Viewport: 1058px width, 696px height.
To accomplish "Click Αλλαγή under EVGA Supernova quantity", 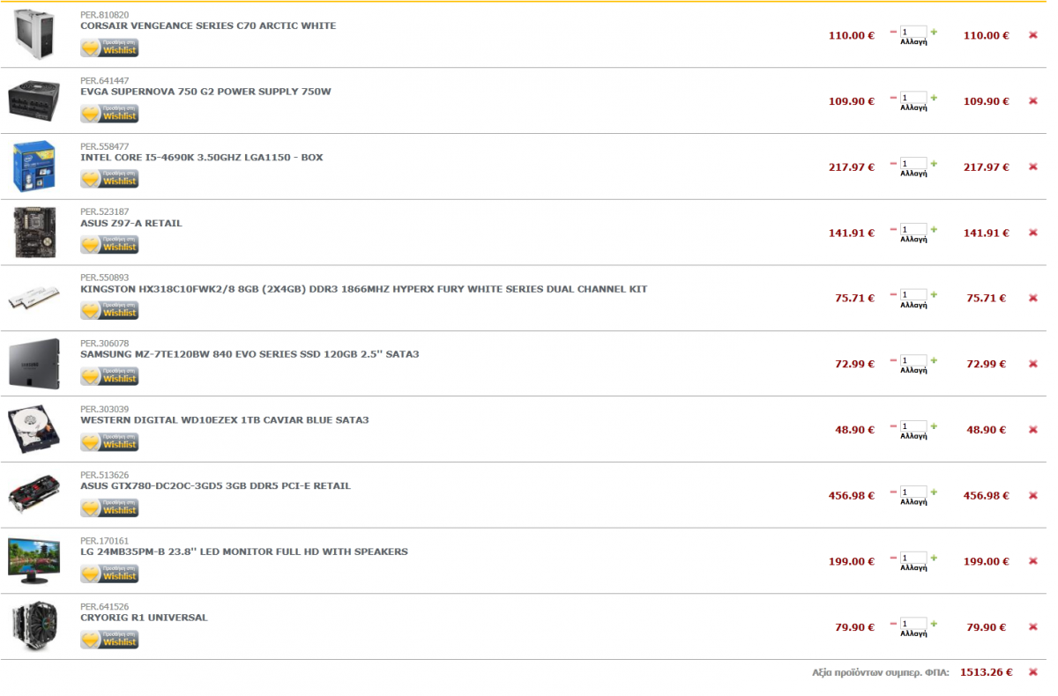I will coord(913,108).
